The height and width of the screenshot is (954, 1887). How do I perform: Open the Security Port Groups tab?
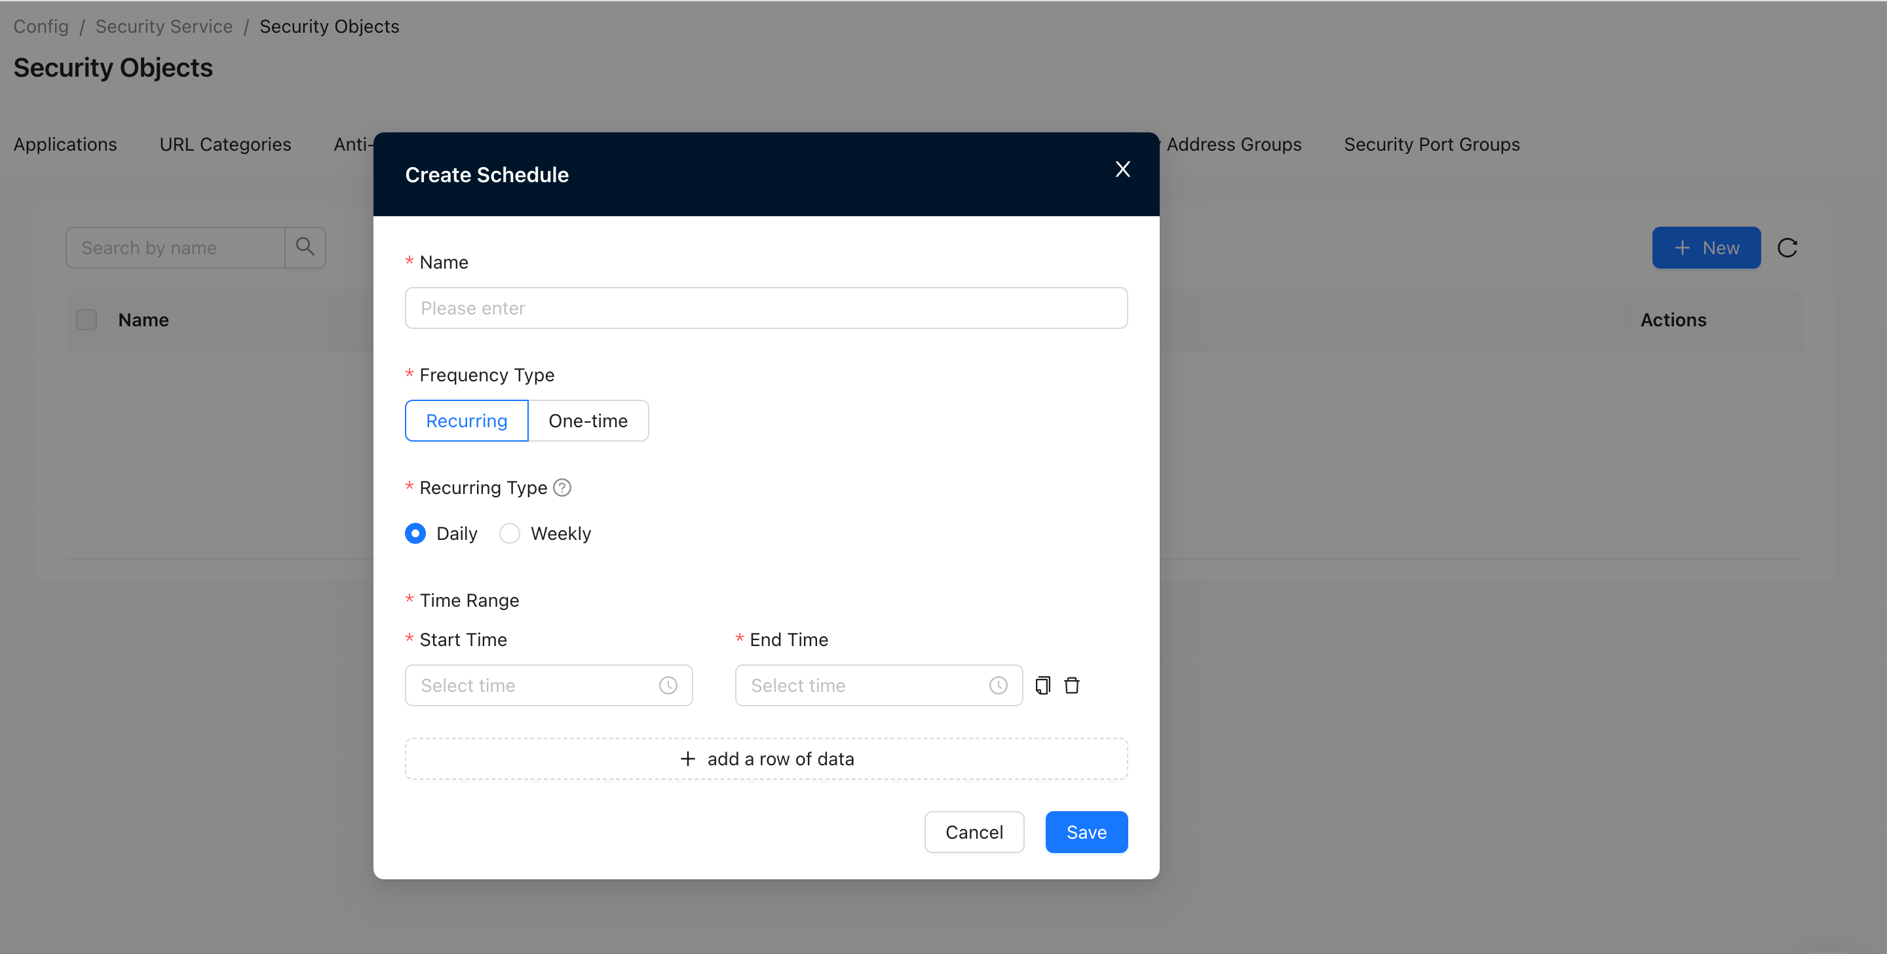click(x=1432, y=144)
